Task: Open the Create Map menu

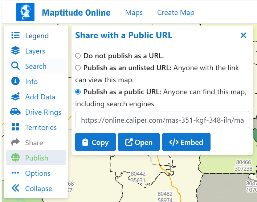Action: (176, 12)
